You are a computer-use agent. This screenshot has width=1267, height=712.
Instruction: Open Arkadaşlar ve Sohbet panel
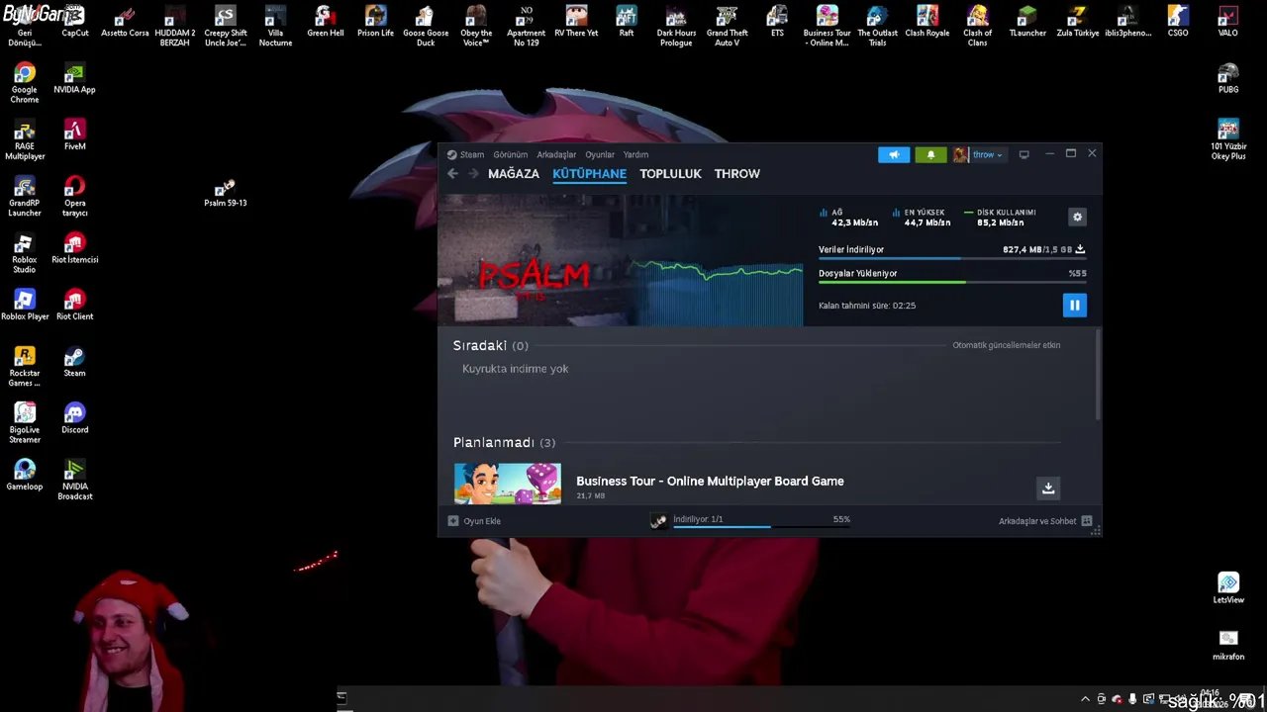pyautogui.click(x=1044, y=521)
